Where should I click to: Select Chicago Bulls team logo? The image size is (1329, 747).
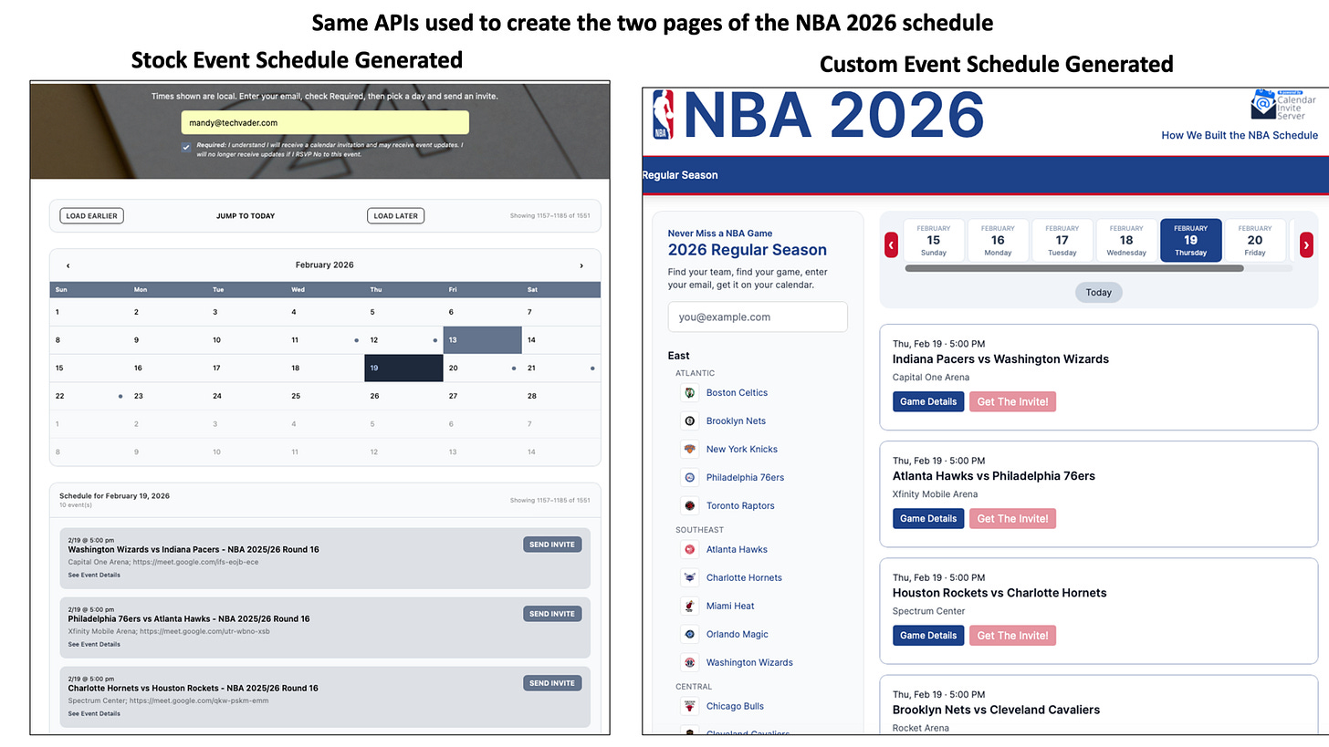tap(690, 707)
